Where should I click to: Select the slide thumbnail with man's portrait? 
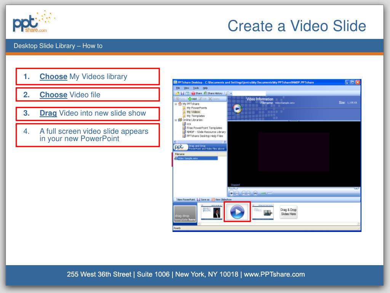(212, 212)
